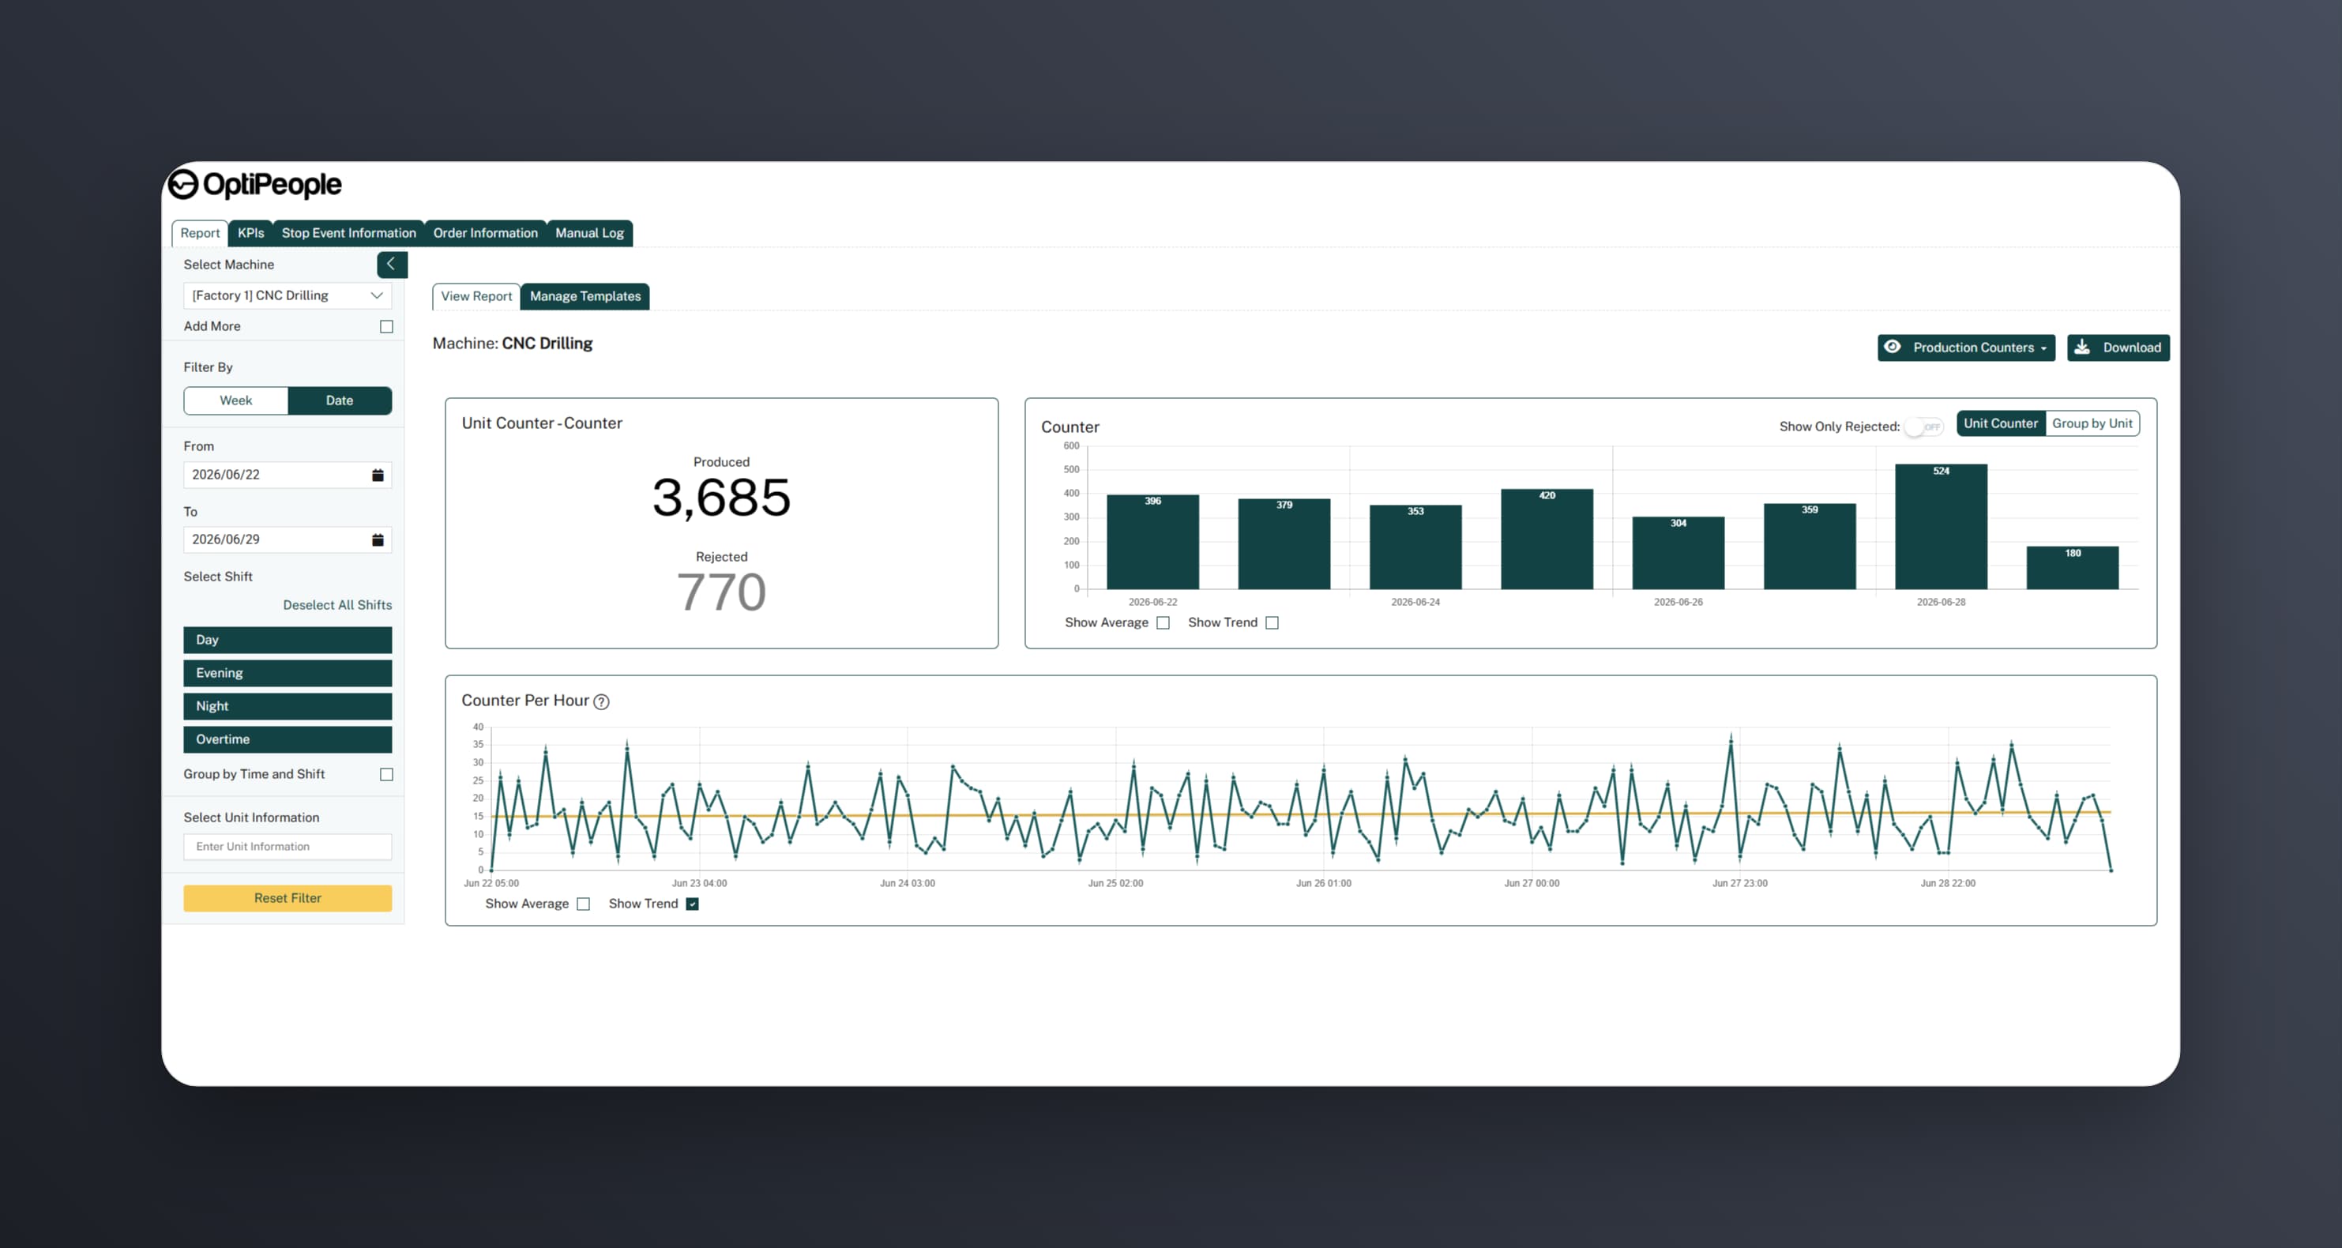This screenshot has height=1248, width=2342.
Task: Check the Add More checkbox
Action: [386, 326]
